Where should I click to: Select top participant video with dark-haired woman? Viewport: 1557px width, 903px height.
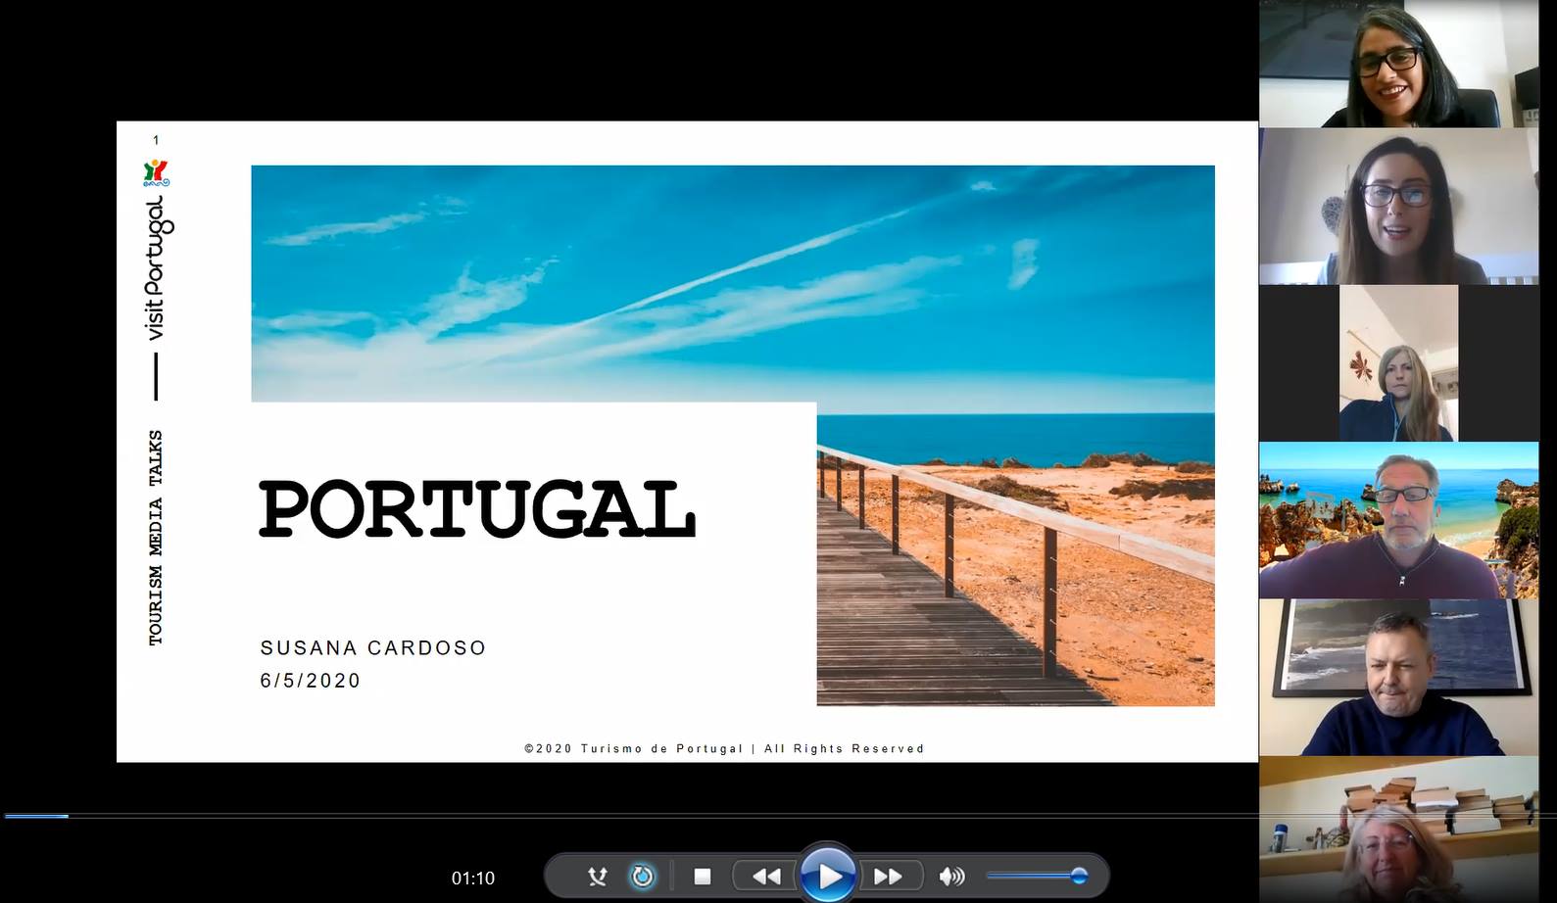point(1398,64)
